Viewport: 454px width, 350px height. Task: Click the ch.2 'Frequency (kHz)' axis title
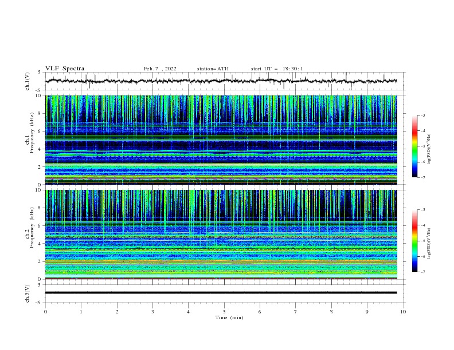pyautogui.click(x=32, y=227)
